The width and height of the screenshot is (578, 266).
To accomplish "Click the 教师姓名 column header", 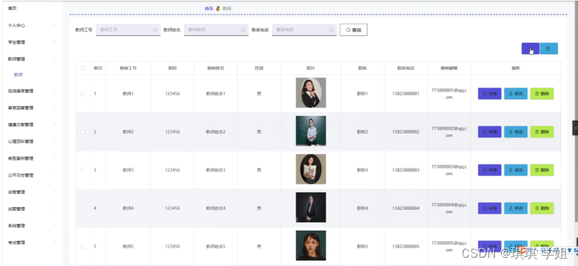I will click(x=216, y=68).
